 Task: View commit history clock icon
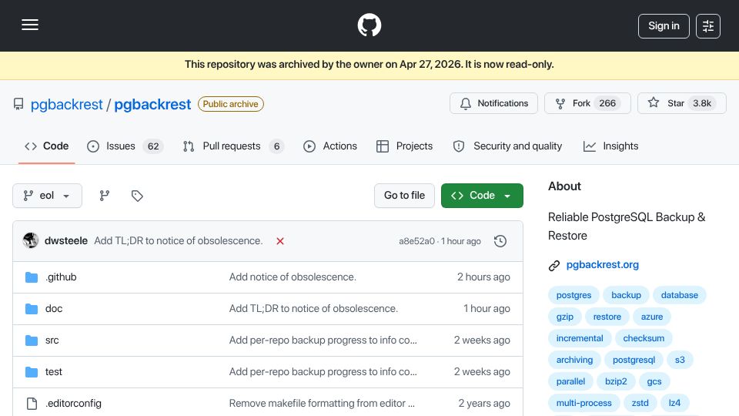point(500,241)
